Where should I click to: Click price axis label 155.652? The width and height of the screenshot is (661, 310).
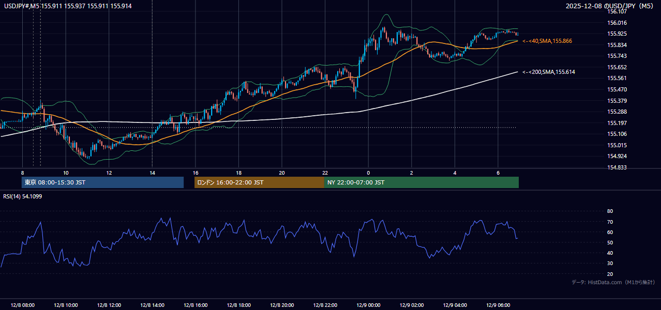pos(617,67)
